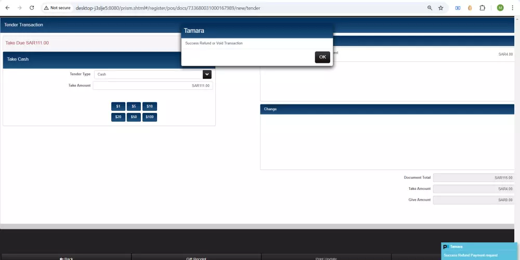520x260 pixels.
Task: Click the blue extension icon in toolbar
Action: 458,8
